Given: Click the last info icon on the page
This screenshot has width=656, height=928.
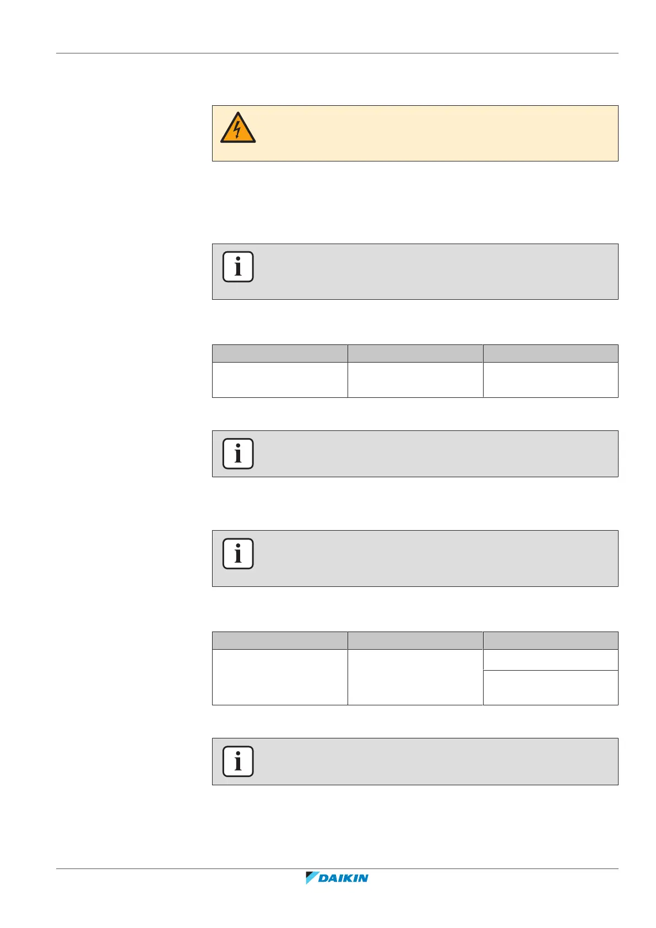Looking at the screenshot, I should [238, 762].
